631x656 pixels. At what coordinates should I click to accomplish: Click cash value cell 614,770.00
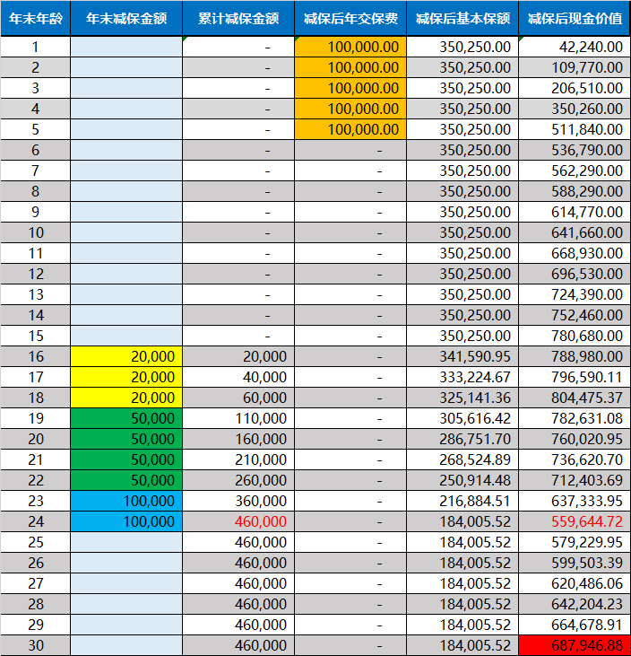tap(575, 212)
